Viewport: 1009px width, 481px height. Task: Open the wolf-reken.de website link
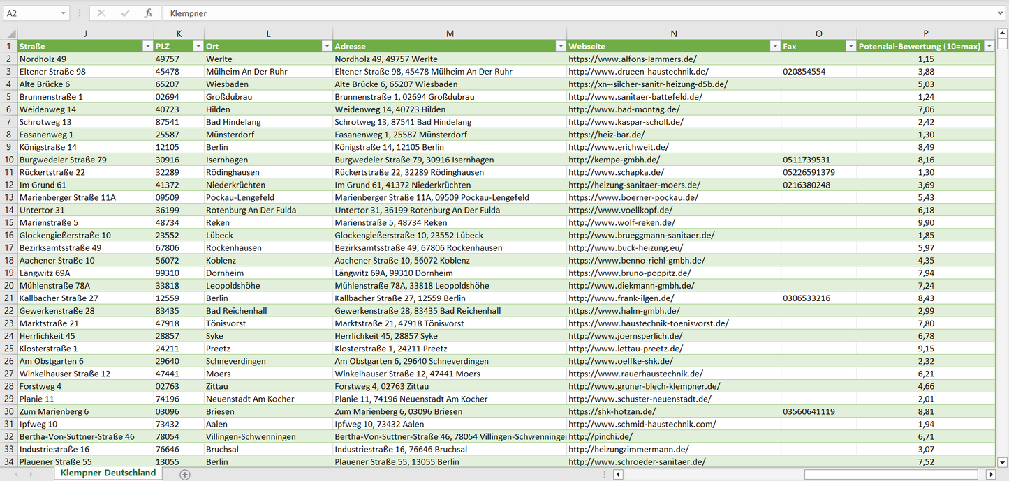[x=621, y=222]
